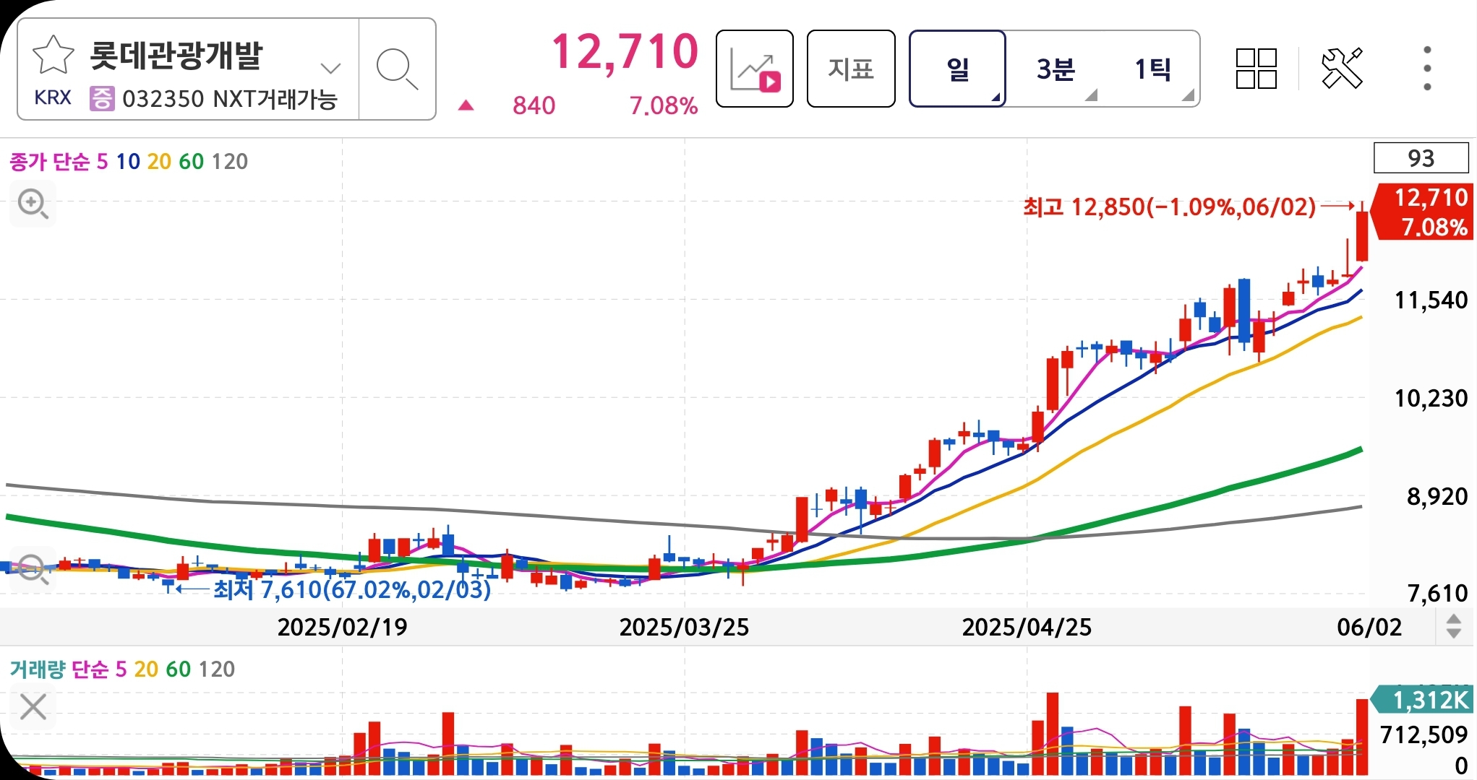The height and width of the screenshot is (780, 1477).
Task: Click the 거래량 단순 volume label
Action: click(59, 669)
